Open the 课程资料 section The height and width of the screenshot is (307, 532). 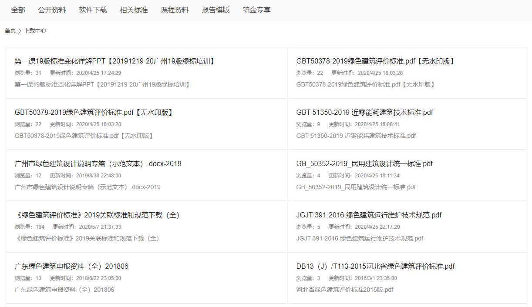click(x=174, y=10)
